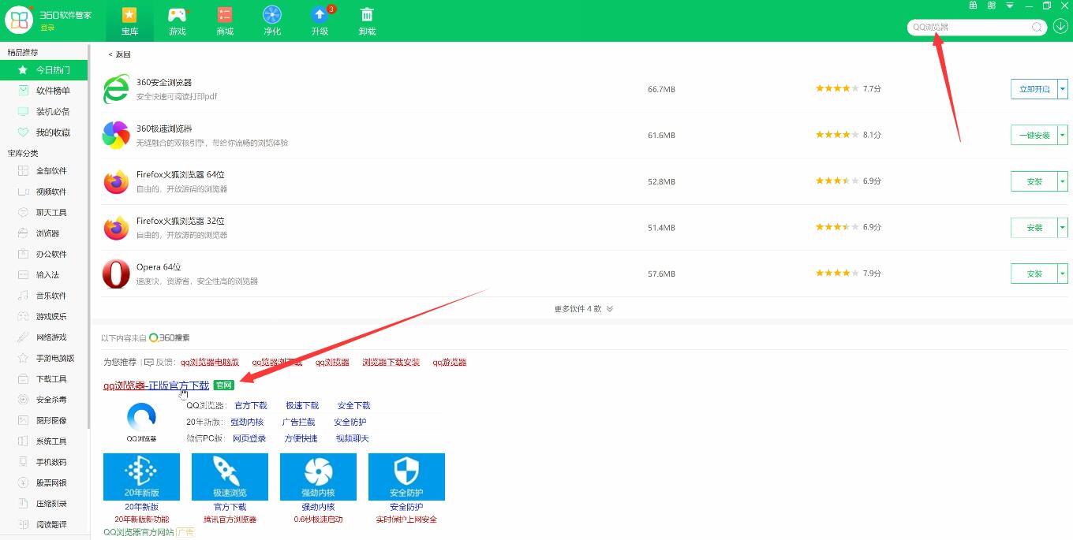Open the main menu dropdown triangle in title bar
This screenshot has height=540, width=1073.
coord(1011,6)
